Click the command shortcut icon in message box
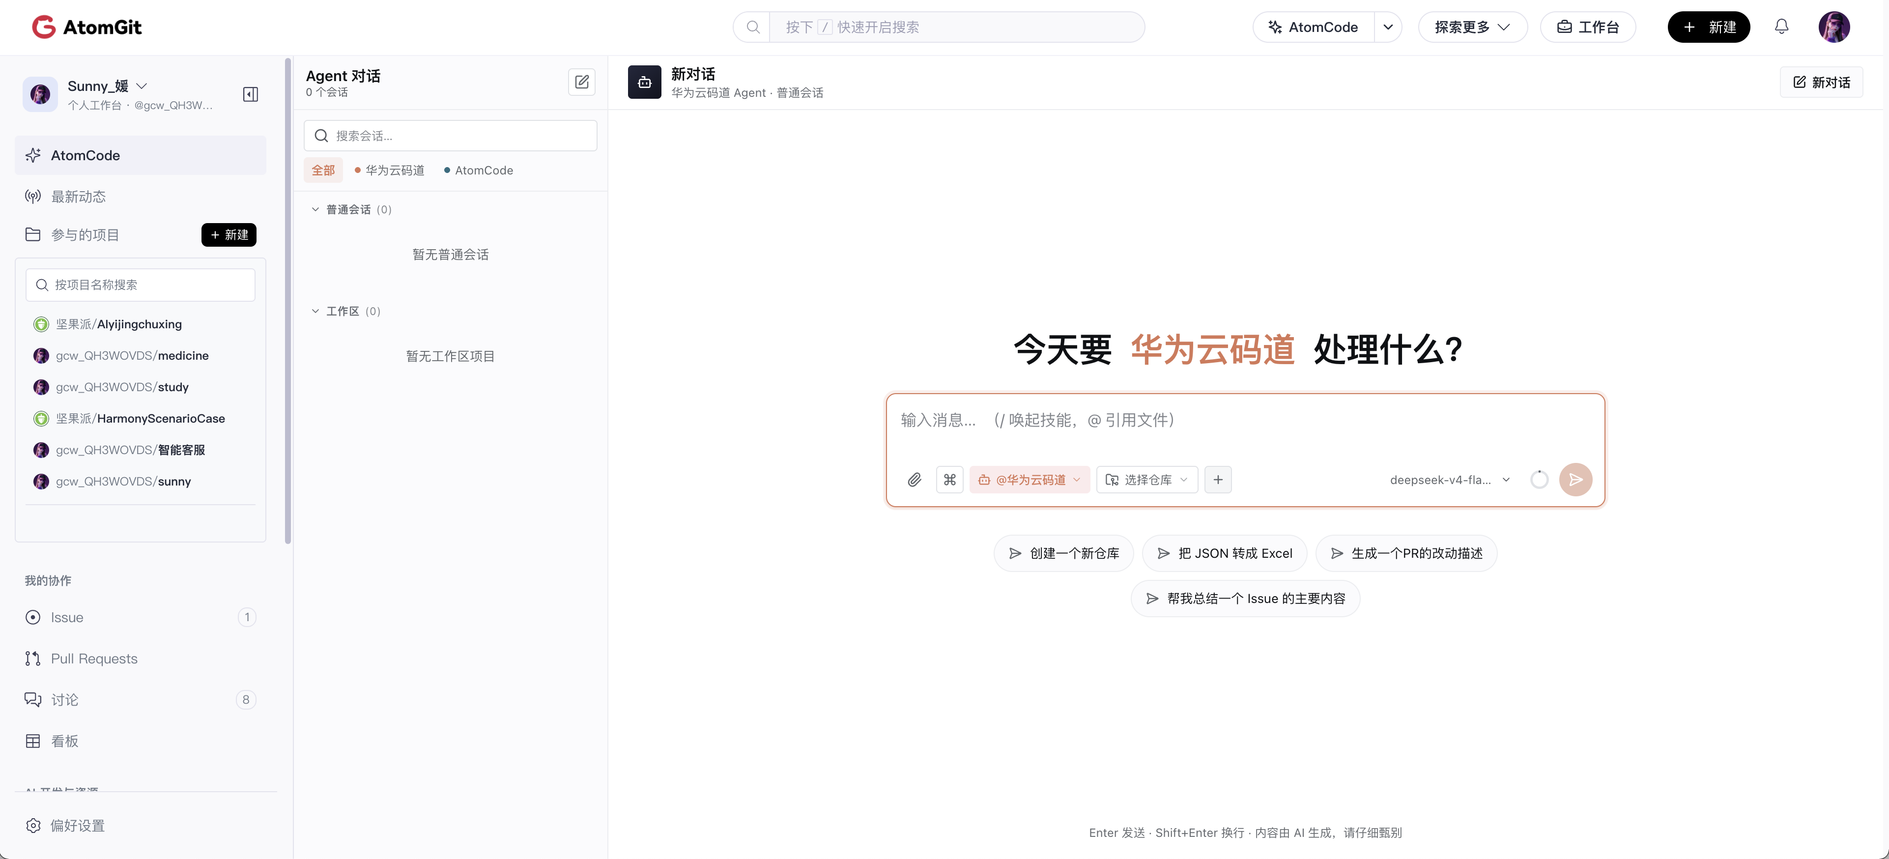1889x859 pixels. tap(949, 480)
